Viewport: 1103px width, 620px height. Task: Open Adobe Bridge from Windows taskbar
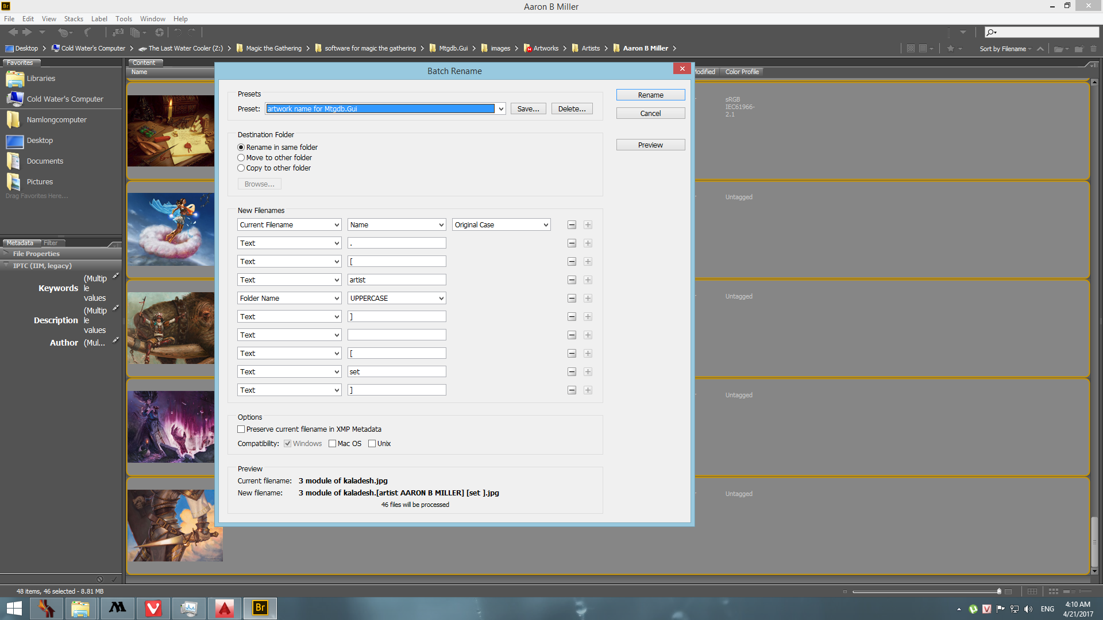pos(260,608)
